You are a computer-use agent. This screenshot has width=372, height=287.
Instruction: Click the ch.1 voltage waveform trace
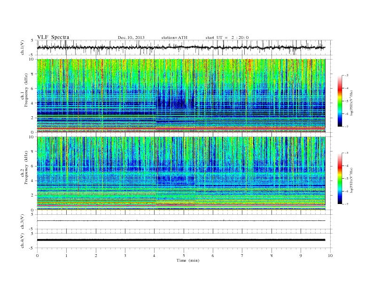pos(181,47)
